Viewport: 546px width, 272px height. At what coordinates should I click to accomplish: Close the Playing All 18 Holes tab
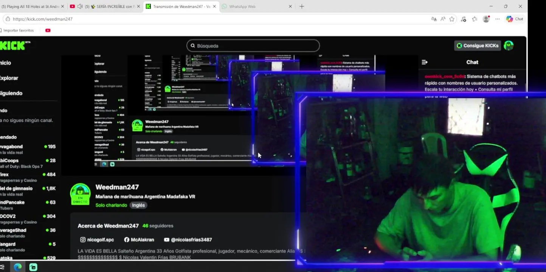click(x=62, y=6)
